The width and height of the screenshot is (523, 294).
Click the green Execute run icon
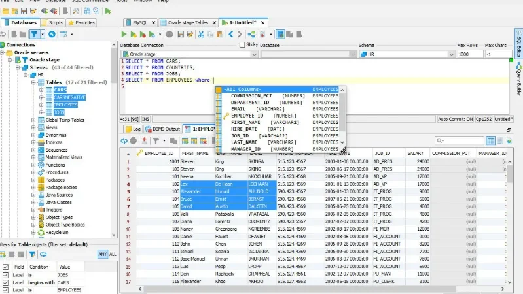pyautogui.click(x=124, y=34)
